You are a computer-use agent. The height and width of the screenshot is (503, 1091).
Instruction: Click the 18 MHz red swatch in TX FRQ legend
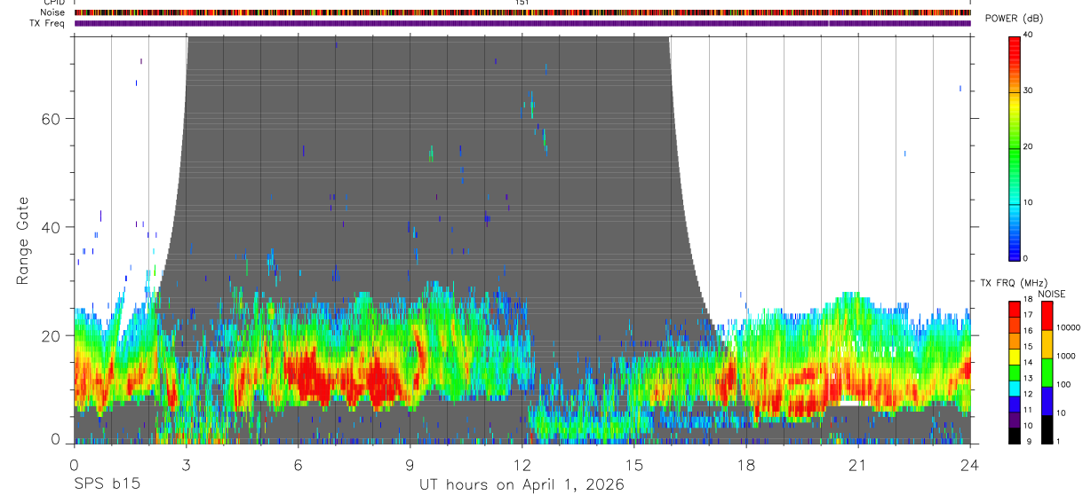coord(1015,309)
